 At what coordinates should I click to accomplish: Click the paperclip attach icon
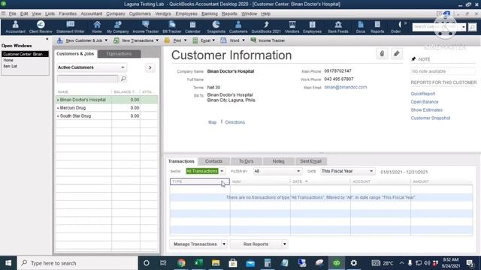pos(382,54)
